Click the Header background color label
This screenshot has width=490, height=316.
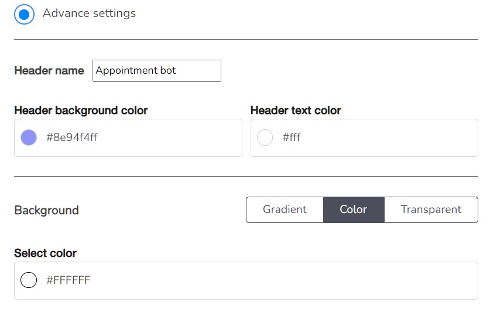tap(81, 110)
